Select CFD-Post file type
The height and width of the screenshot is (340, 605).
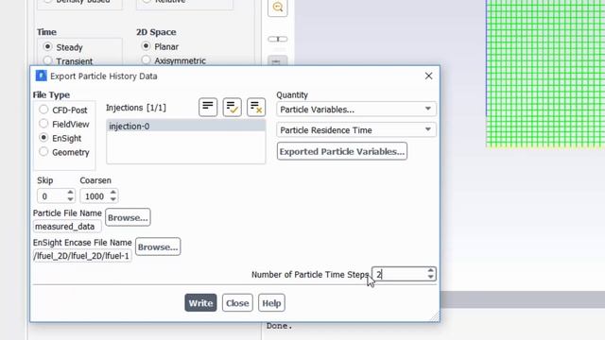[x=43, y=110]
